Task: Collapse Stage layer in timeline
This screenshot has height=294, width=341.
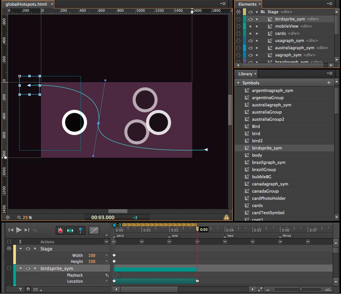Action: coord(21,249)
